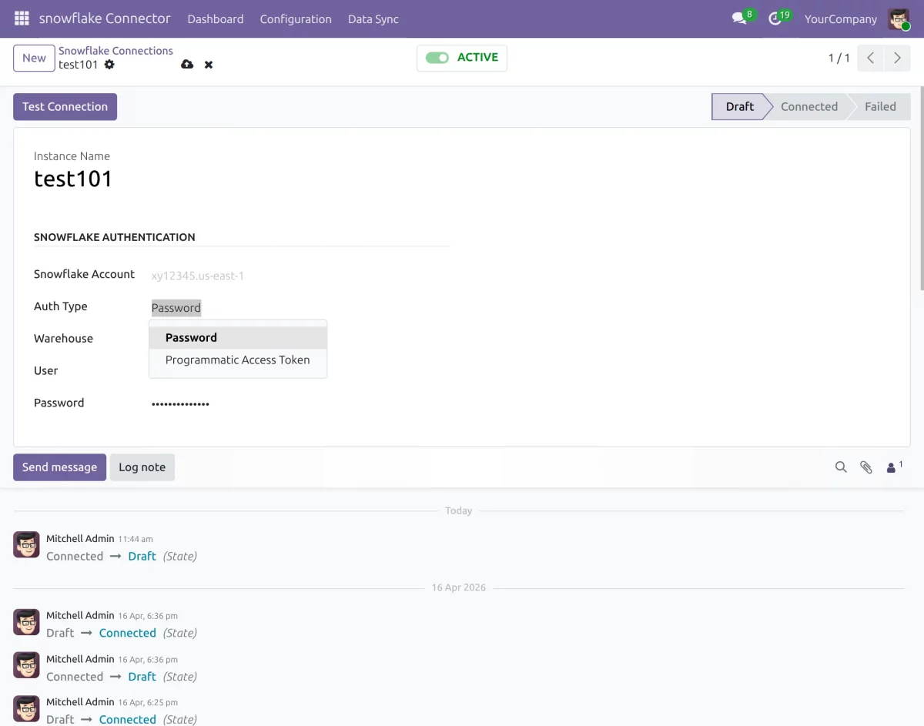Click the Auth Type field label
This screenshot has height=726, width=924.
pyautogui.click(x=61, y=306)
